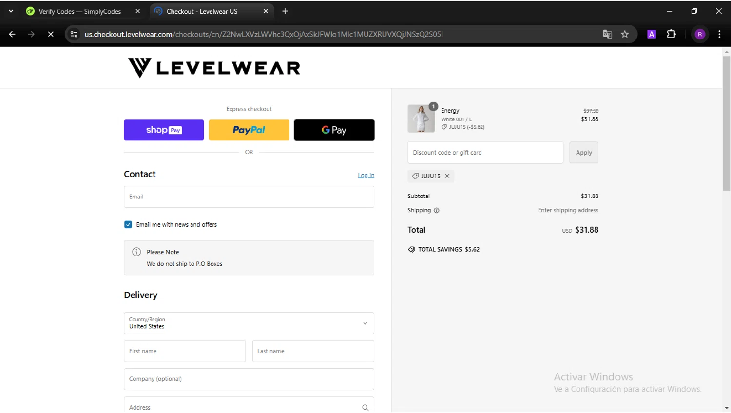Focus the Last name field

tap(313, 351)
